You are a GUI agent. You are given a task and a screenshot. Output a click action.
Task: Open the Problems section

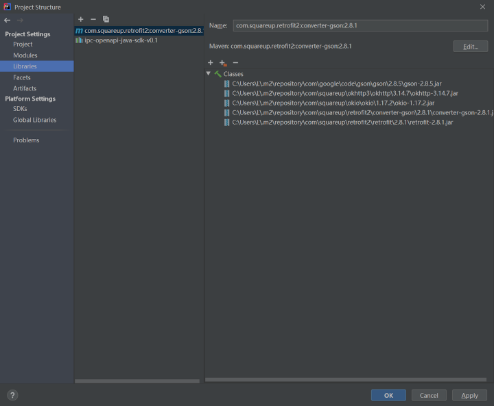(26, 140)
